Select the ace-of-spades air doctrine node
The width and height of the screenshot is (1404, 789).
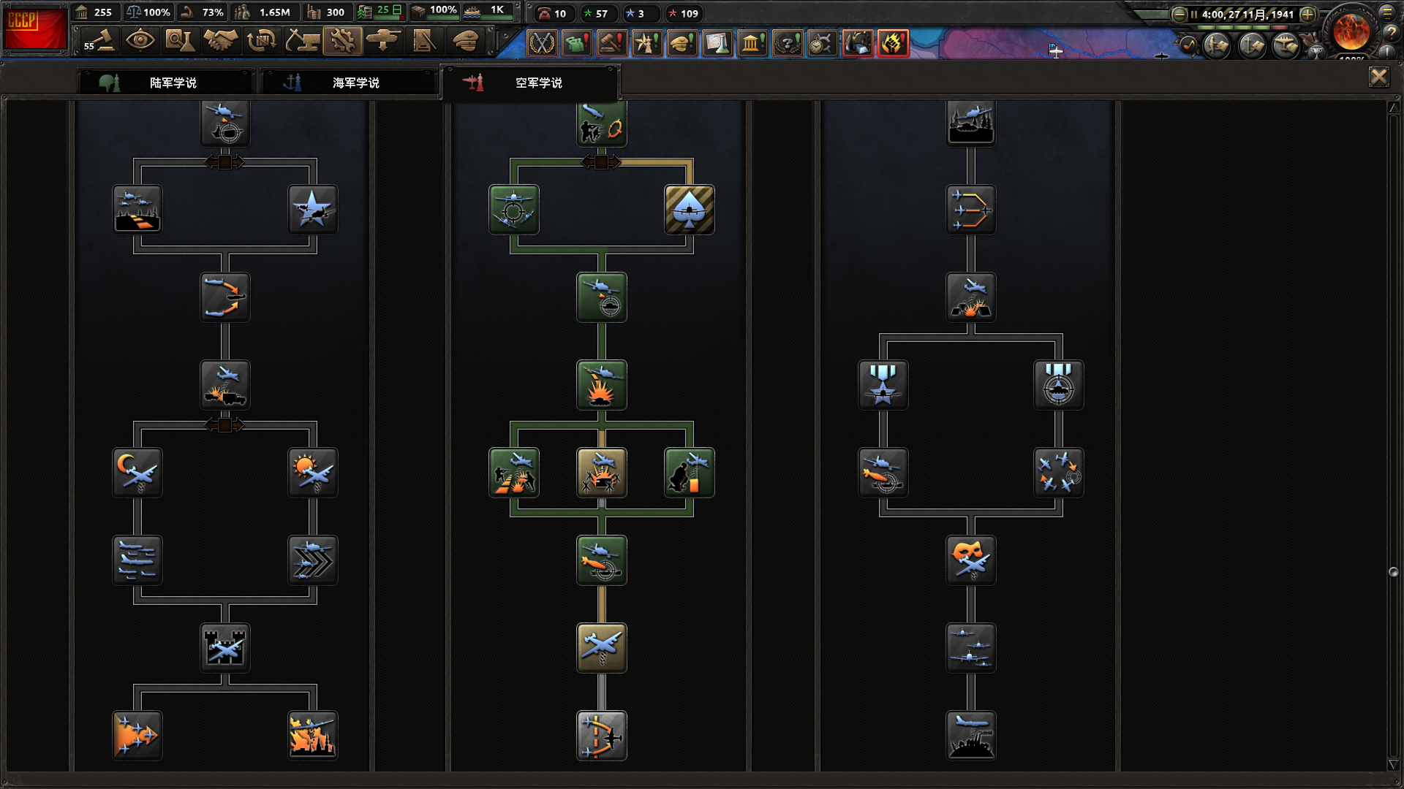(x=689, y=210)
